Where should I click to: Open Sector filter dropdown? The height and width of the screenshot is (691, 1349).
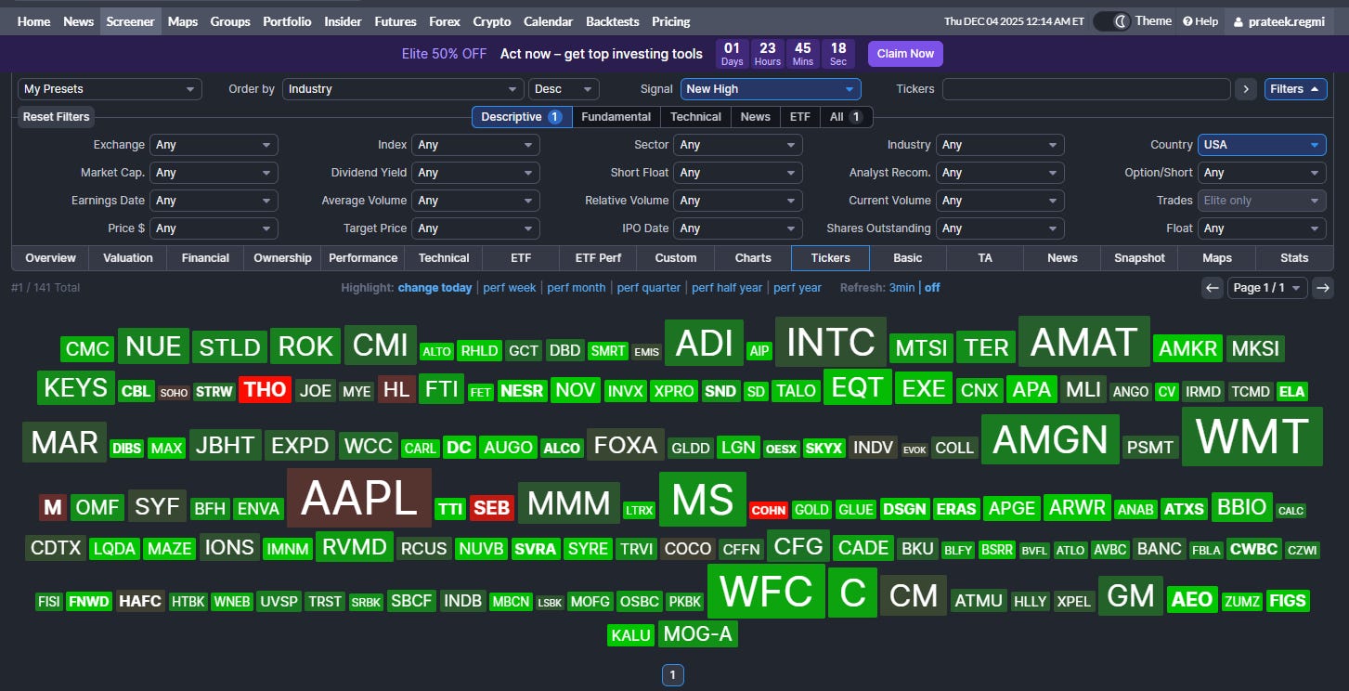738,145
